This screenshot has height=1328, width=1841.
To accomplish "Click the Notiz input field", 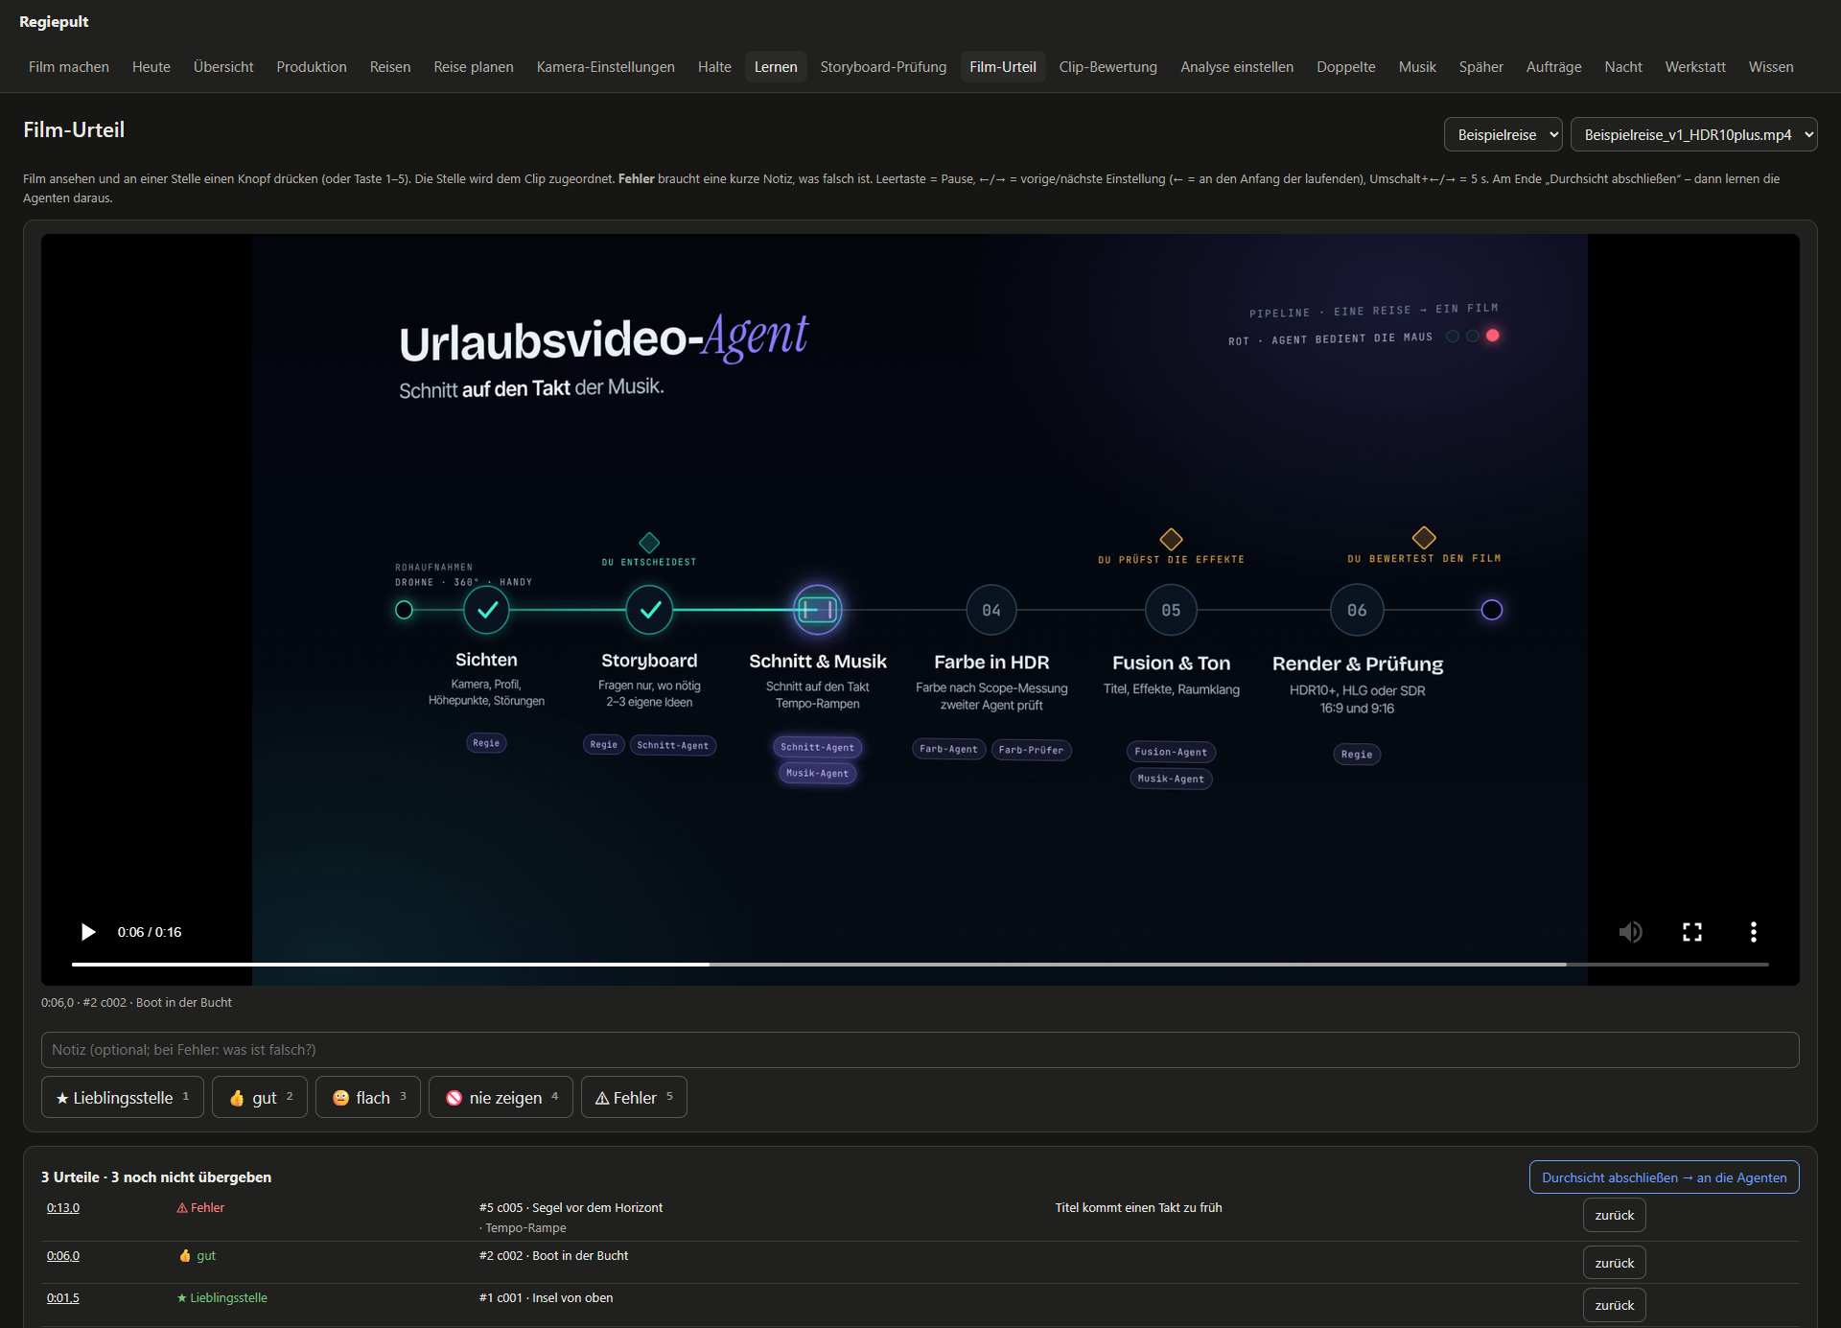I will tap(920, 1050).
